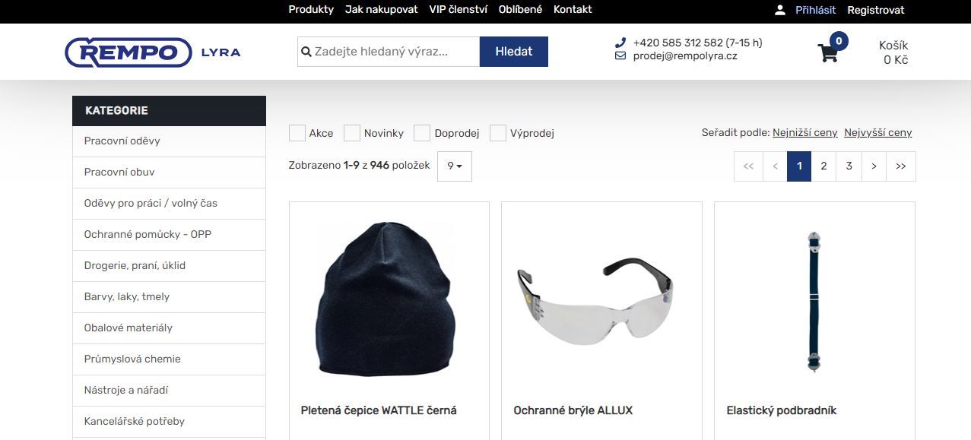
Task: Sort by Nejnižší ceny link
Action: pyautogui.click(x=805, y=133)
